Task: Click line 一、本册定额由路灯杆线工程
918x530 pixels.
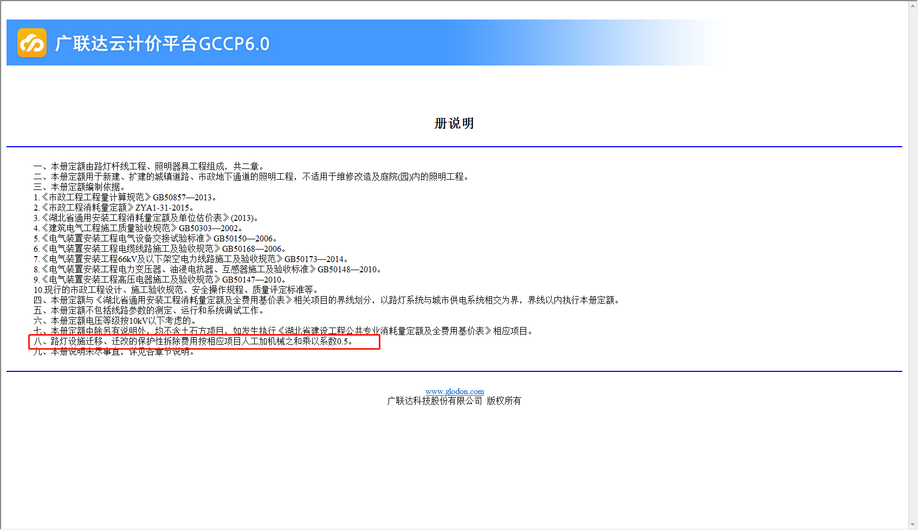Action: click(149, 166)
